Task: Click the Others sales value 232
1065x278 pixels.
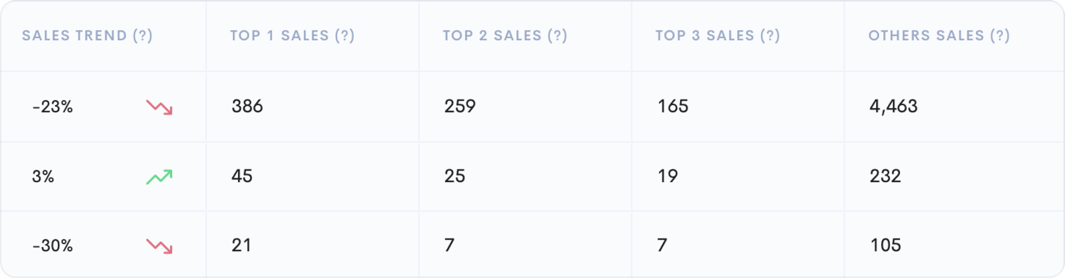Action: pos(885,176)
